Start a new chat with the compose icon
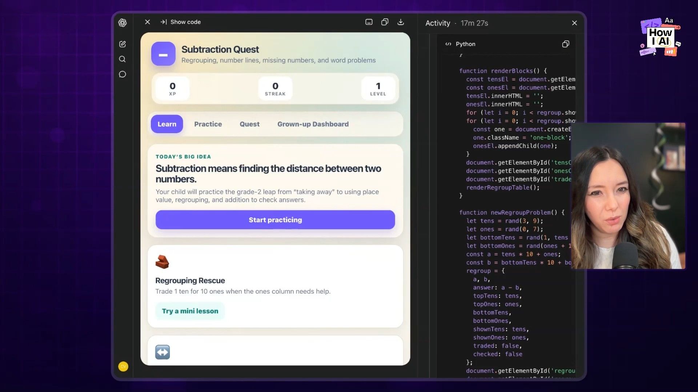This screenshot has height=392, width=698. point(123,44)
